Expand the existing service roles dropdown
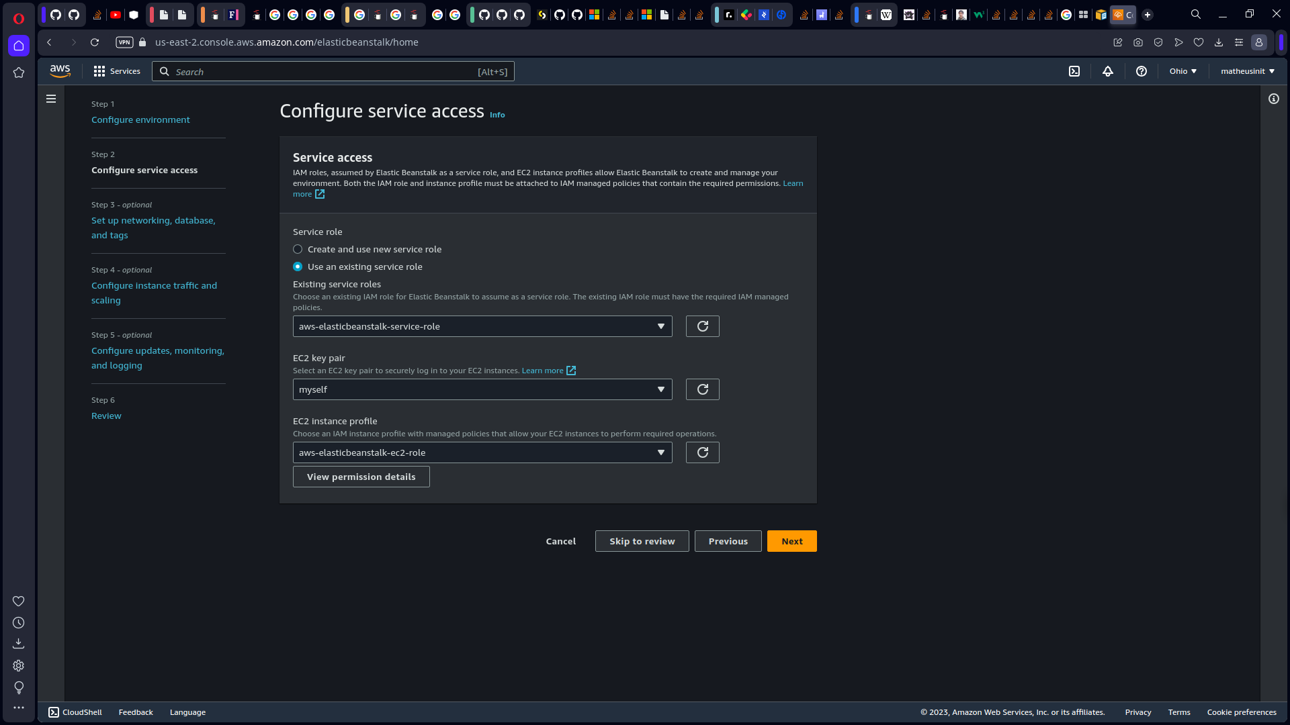 click(661, 326)
